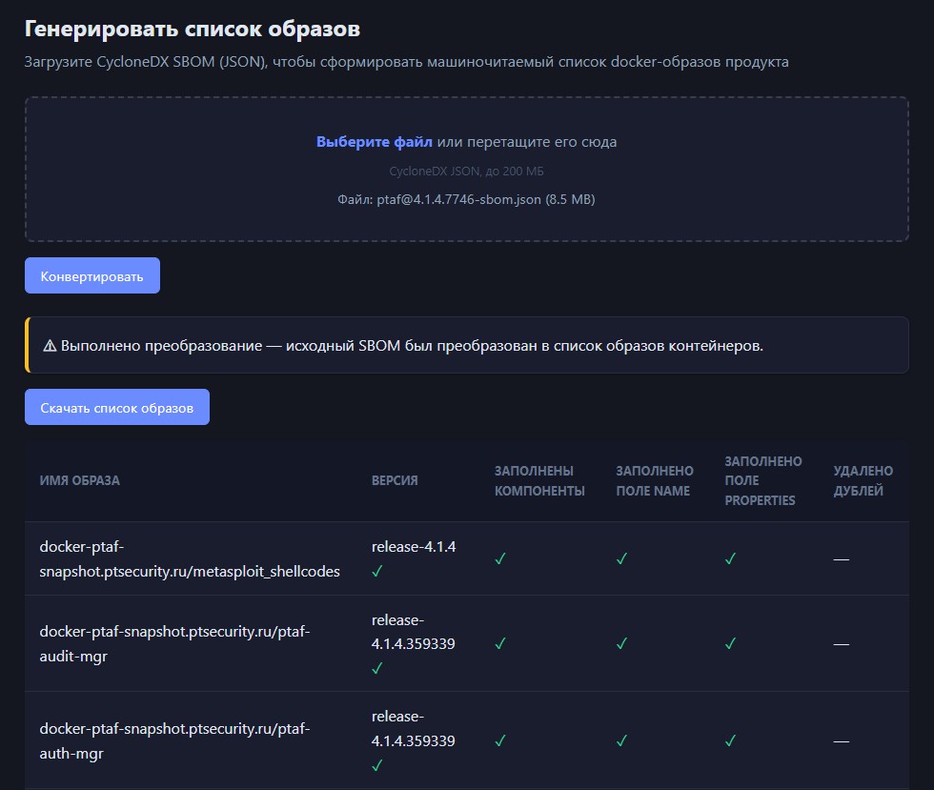Click ptaf-audit-mgr row's ЗАПОЛНЕНО ПОЛЕ NAME checkmark
934x790 pixels.
[x=621, y=643]
